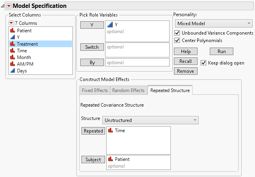Click the Time icon in Repeated box
The image size is (255, 177).
click(111, 131)
